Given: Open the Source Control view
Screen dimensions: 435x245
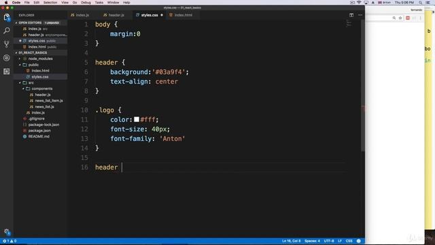Looking at the screenshot, I should click(x=7, y=44).
